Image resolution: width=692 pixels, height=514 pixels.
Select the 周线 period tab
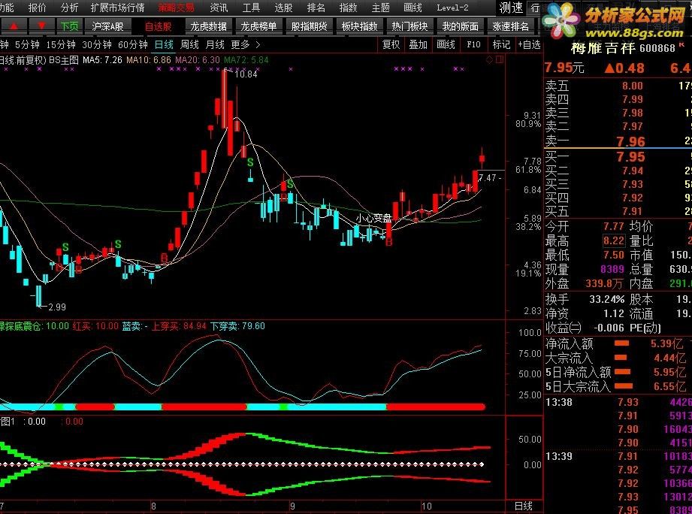click(x=190, y=44)
